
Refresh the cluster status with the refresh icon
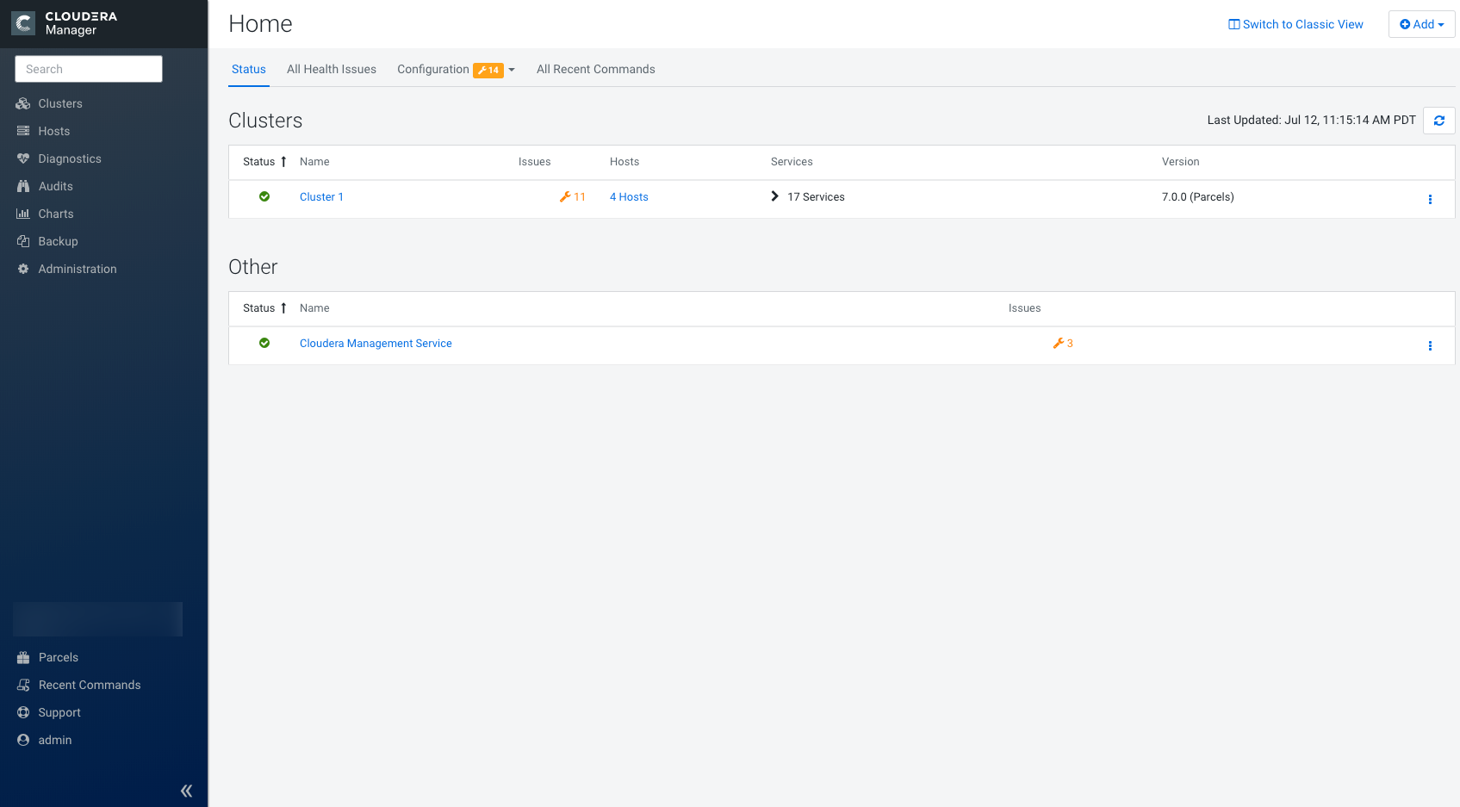pos(1438,121)
